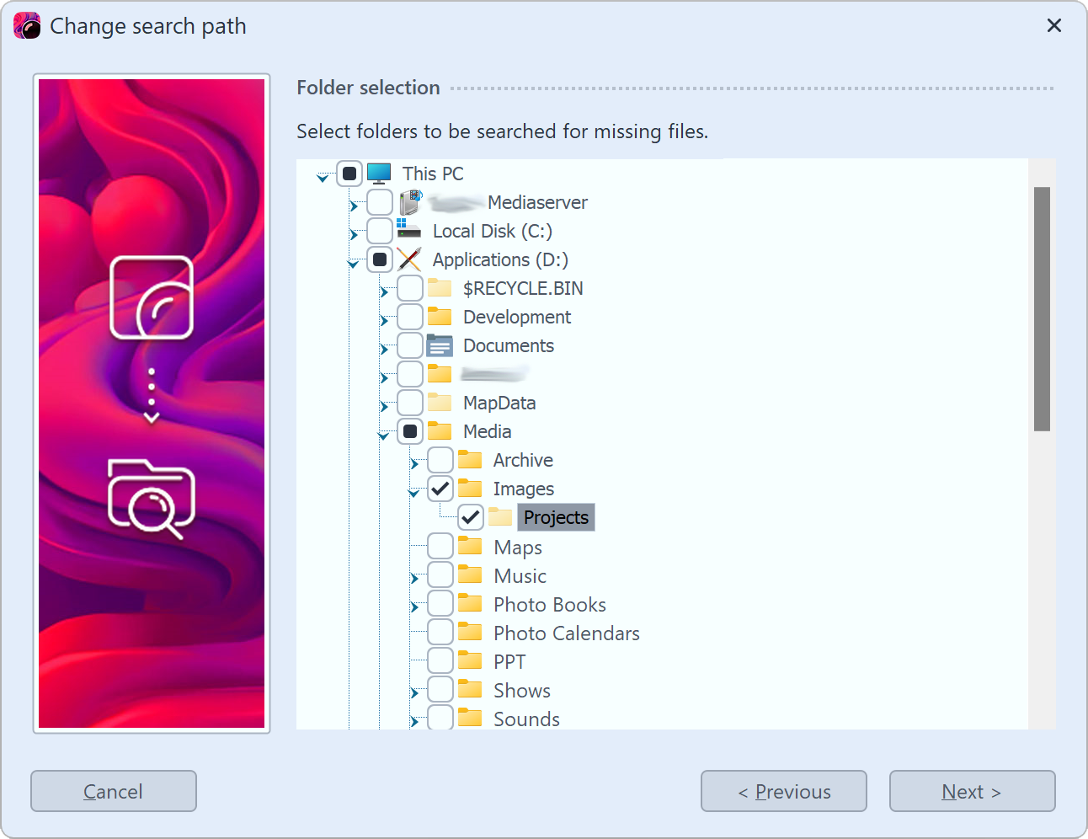1088x839 pixels.
Task: Select the Sounds folder icon
Action: tap(470, 718)
